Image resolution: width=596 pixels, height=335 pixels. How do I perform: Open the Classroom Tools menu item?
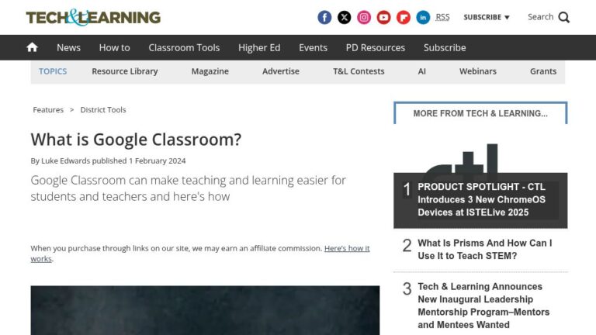click(184, 47)
